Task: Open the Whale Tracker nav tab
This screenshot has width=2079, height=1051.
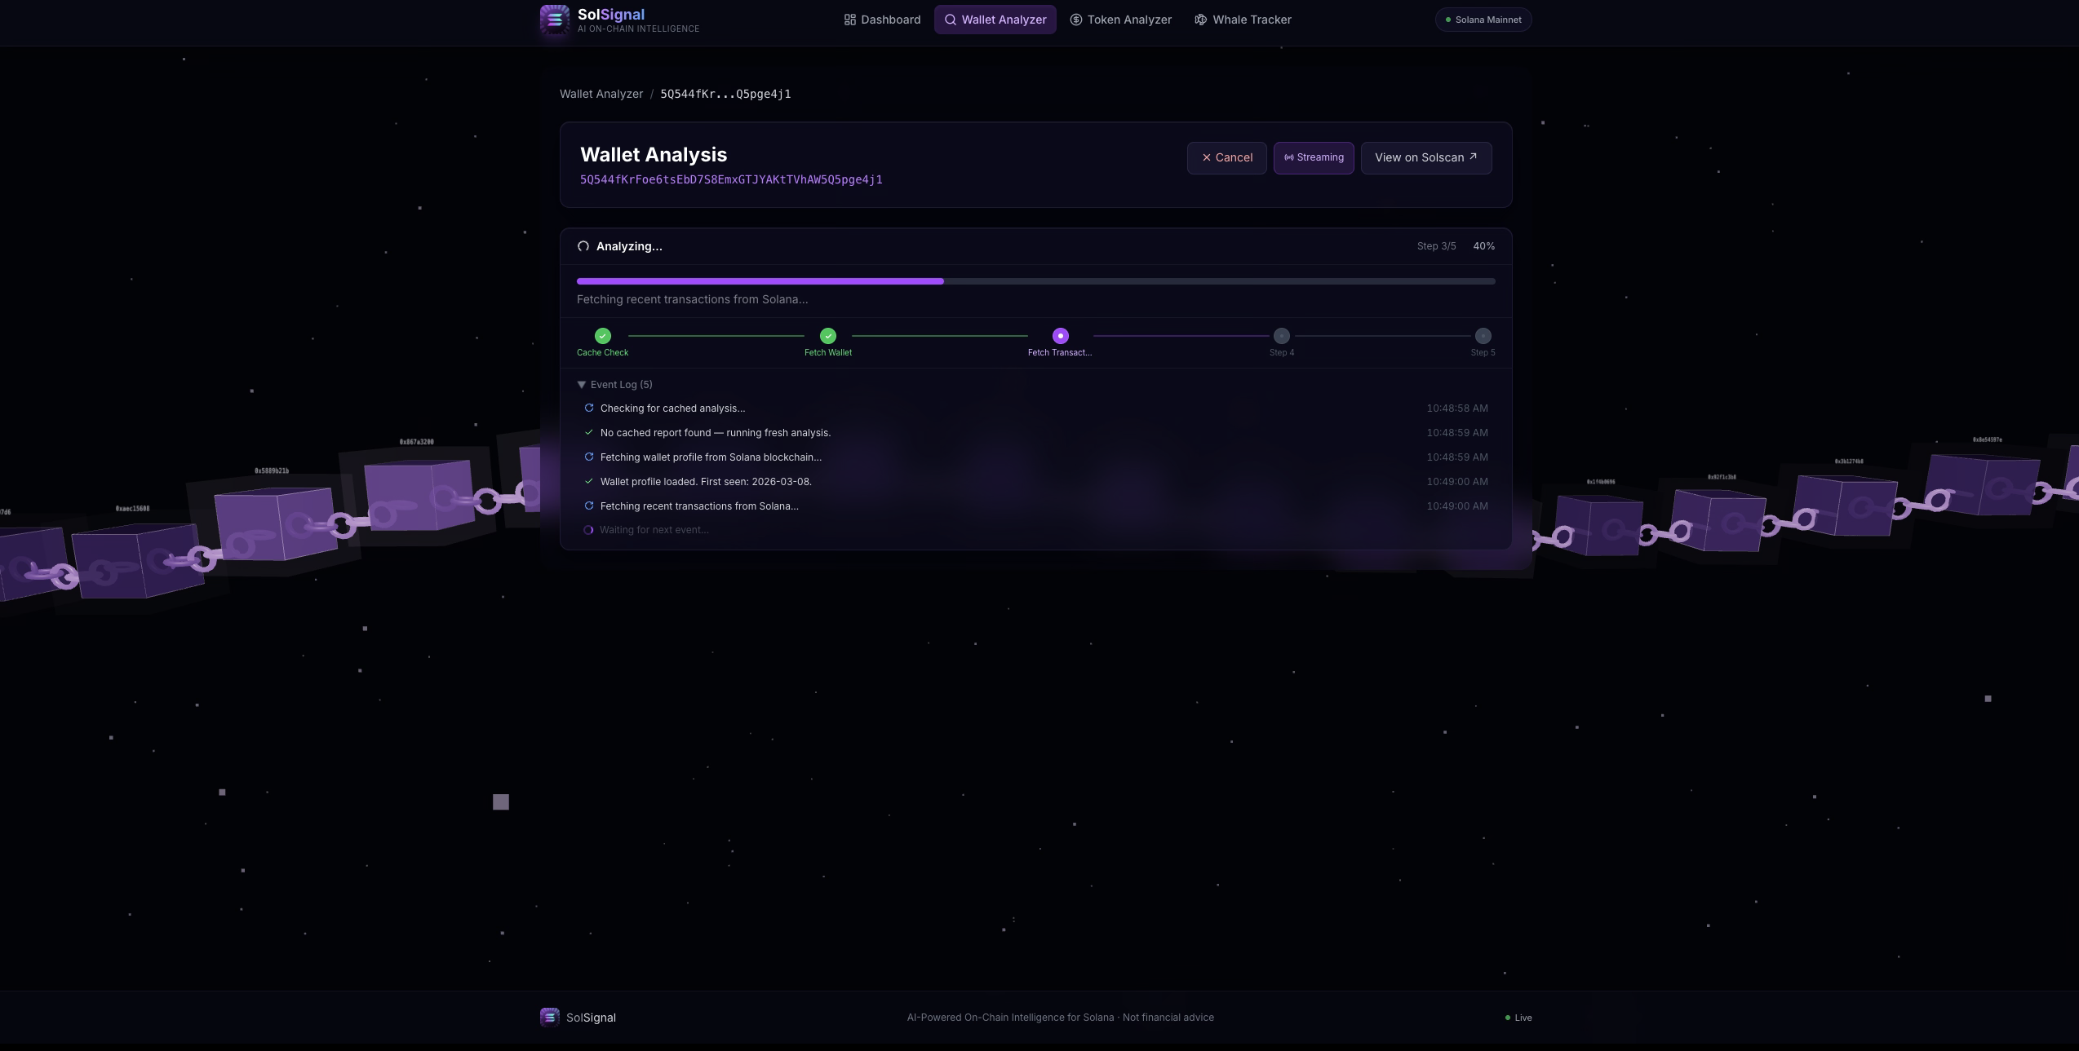Action: 1243,20
